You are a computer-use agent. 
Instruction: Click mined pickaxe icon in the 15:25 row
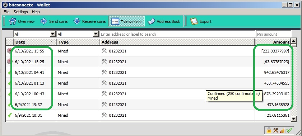(104, 61)
